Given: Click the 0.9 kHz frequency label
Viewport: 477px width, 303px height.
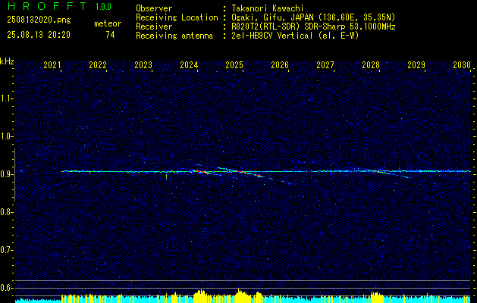Looking at the screenshot, I should point(7,174).
